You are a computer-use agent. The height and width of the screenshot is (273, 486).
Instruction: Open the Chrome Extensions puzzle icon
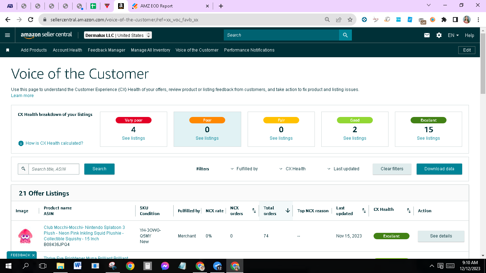tap(444, 20)
